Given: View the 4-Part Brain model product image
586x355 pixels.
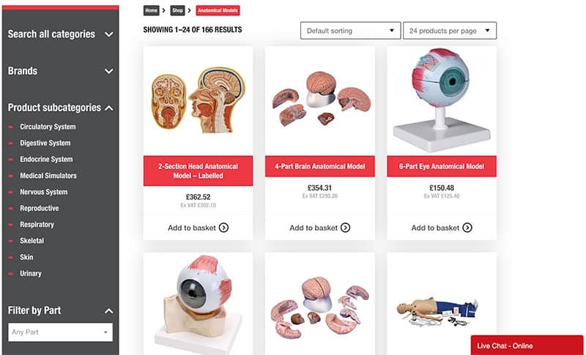Looking at the screenshot, I should click(320, 100).
